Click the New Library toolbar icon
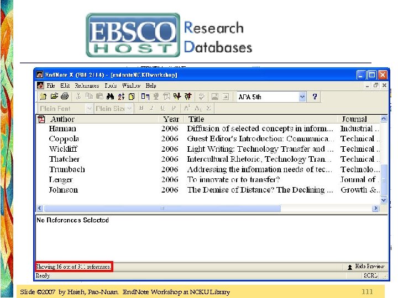Screen dimensions: 398x298 click(43, 97)
